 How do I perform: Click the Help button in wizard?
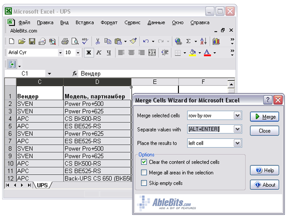pos(265,170)
